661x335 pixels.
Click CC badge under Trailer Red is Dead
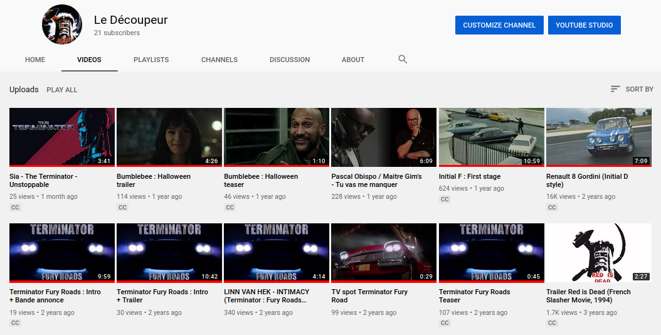point(553,322)
